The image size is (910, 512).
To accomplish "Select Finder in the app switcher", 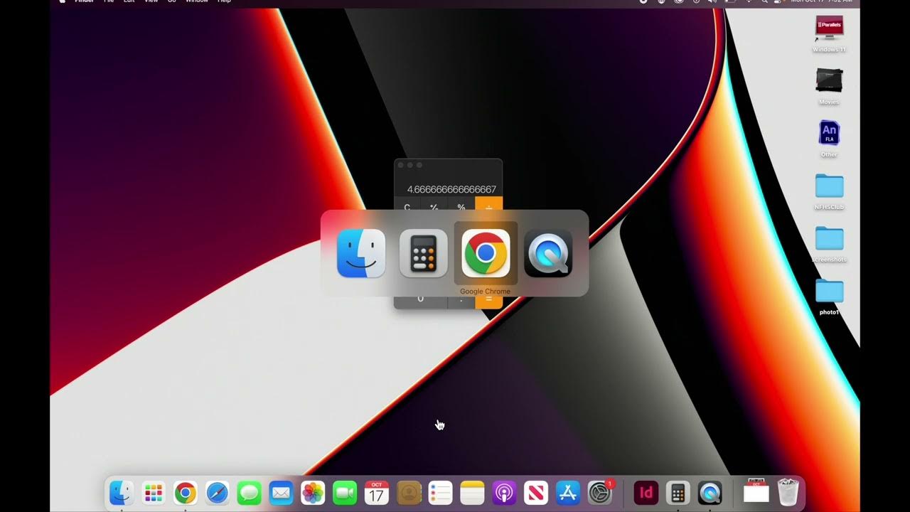I will tap(361, 253).
